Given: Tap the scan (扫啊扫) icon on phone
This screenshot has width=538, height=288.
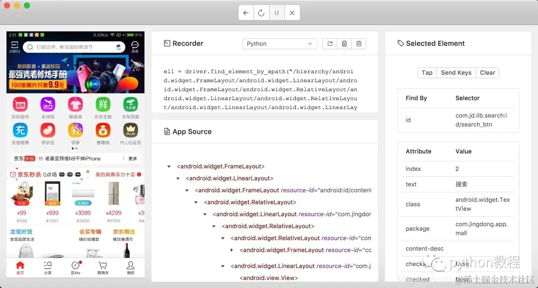Looking at the screenshot, I should click(14, 47).
